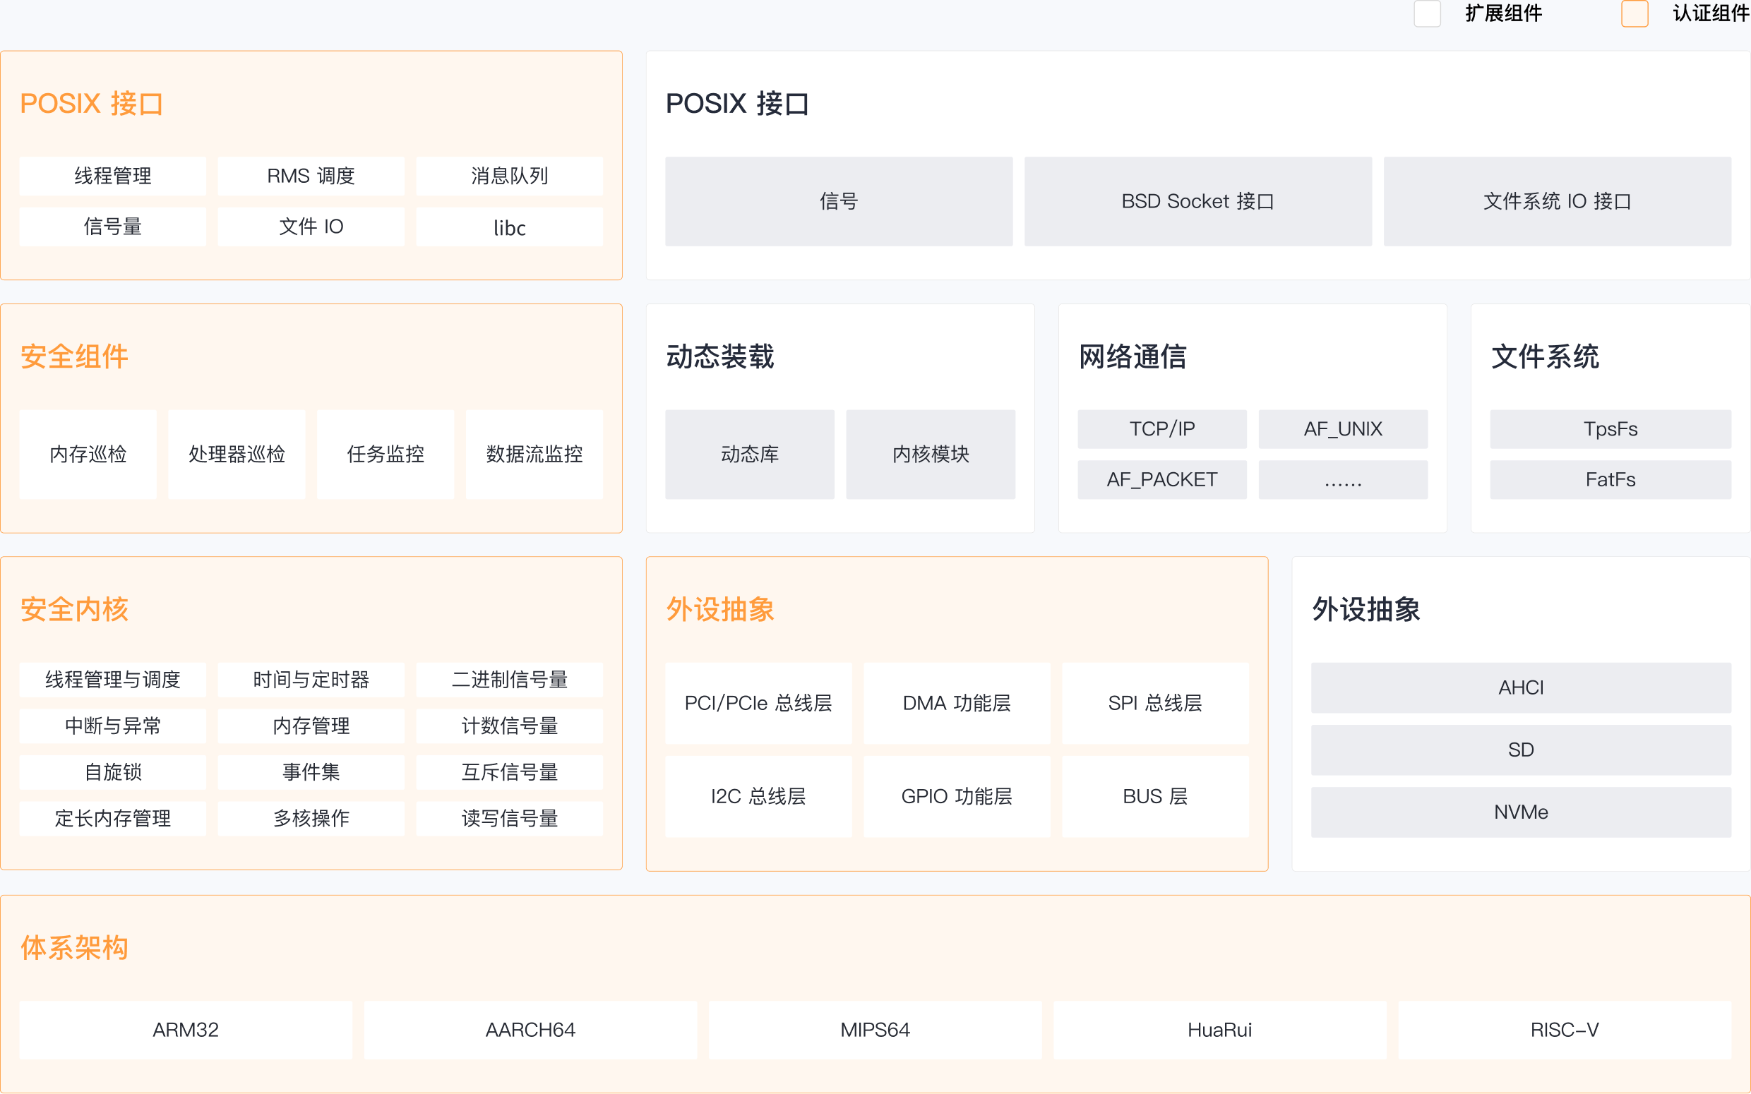1751x1094 pixels.
Task: Click the 二进制信号量 box
Action: [x=509, y=680]
